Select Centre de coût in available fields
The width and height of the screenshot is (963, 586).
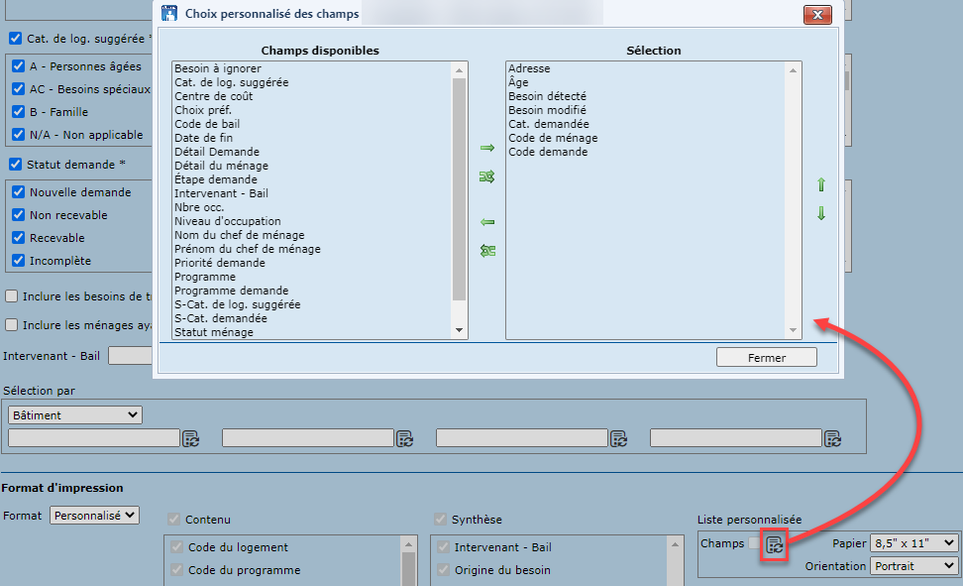pos(214,96)
